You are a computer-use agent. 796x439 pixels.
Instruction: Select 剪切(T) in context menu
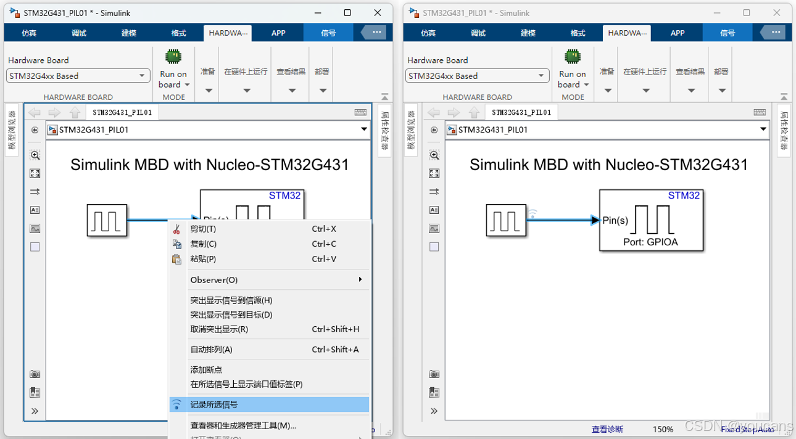(x=270, y=229)
